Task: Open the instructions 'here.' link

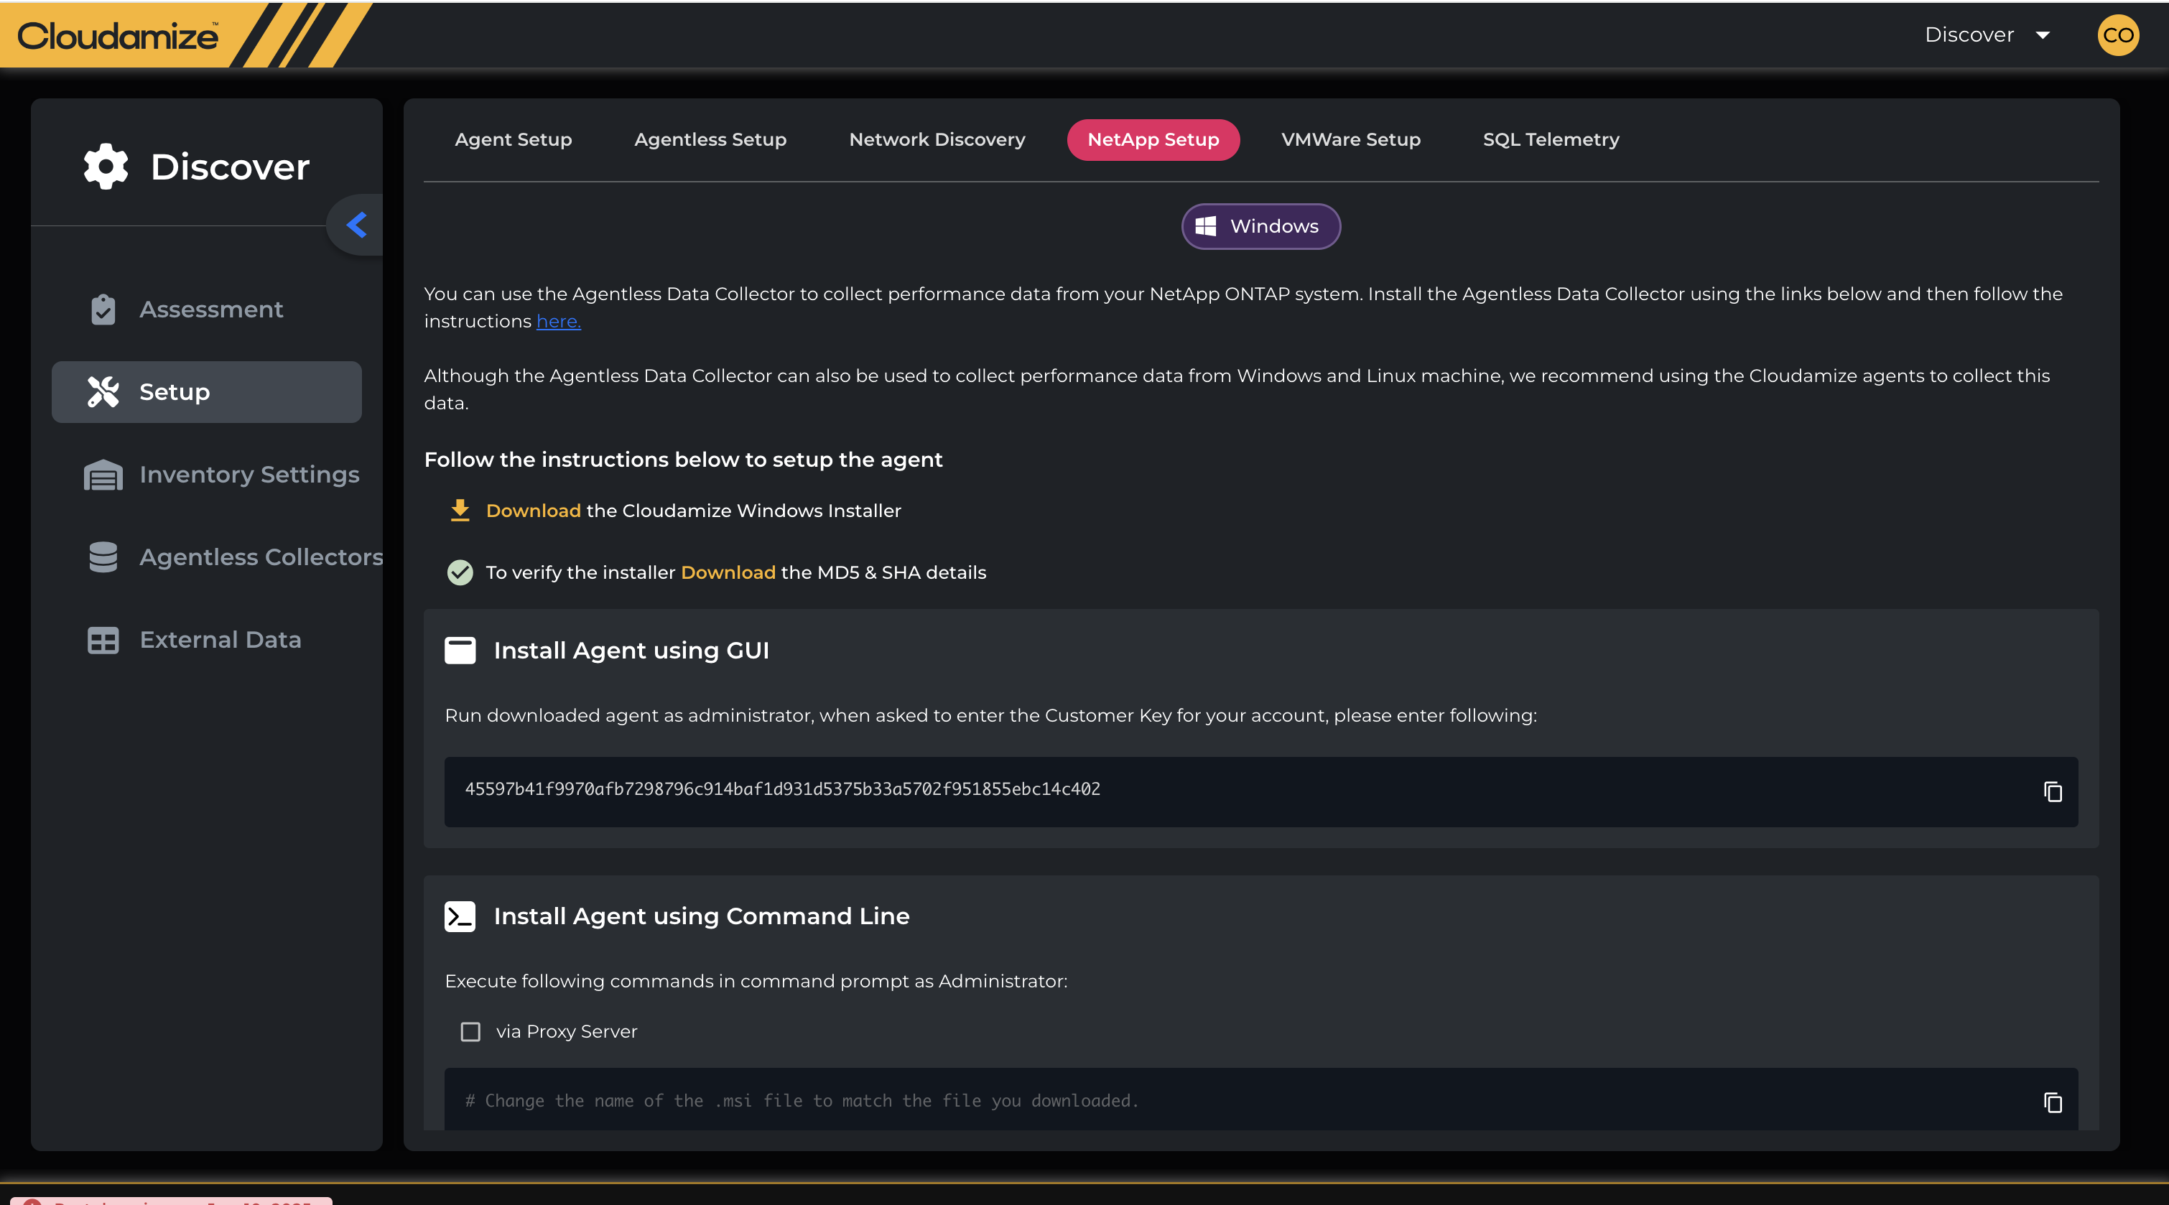Action: pyautogui.click(x=558, y=322)
